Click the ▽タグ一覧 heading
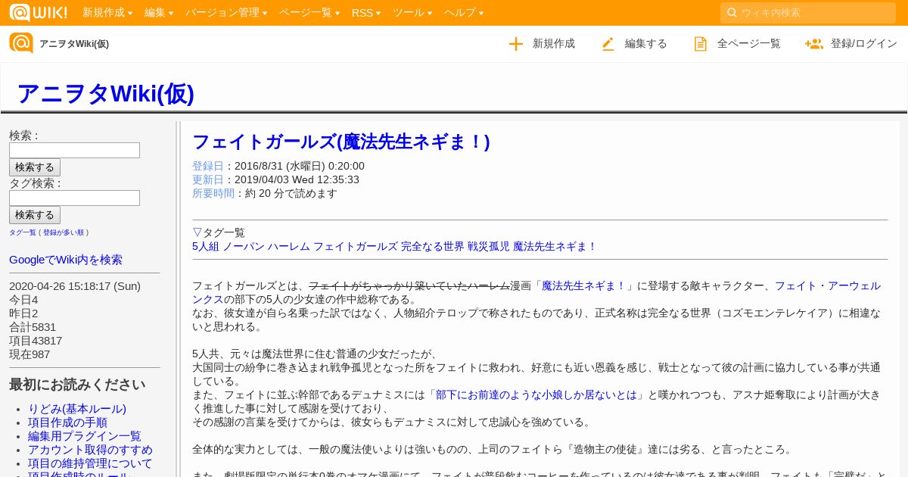Viewport: 908px width, 477px height. (219, 232)
